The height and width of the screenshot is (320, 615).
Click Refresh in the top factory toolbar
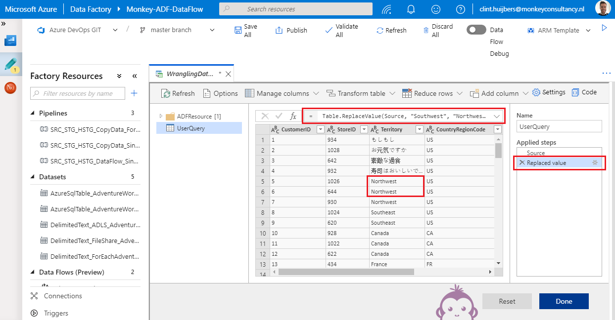pyautogui.click(x=391, y=30)
